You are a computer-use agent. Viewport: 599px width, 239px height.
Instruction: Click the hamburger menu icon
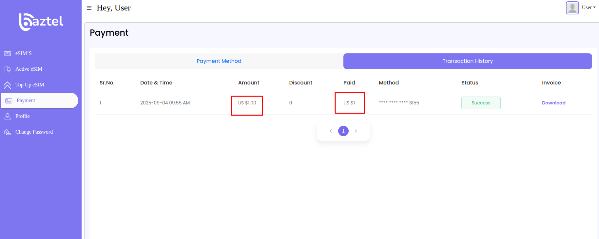(x=89, y=8)
